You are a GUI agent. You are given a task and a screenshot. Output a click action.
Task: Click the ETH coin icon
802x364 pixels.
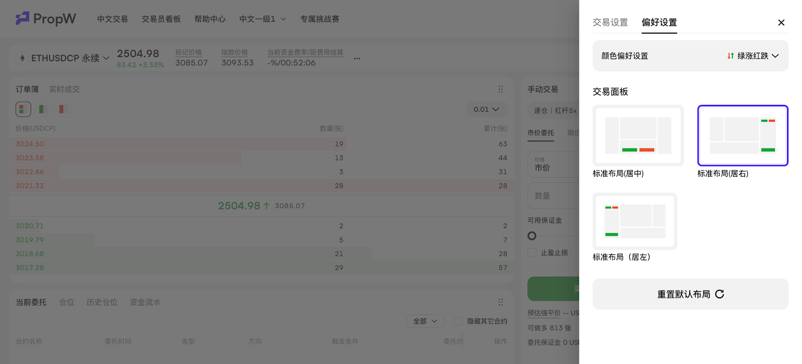tap(22, 58)
